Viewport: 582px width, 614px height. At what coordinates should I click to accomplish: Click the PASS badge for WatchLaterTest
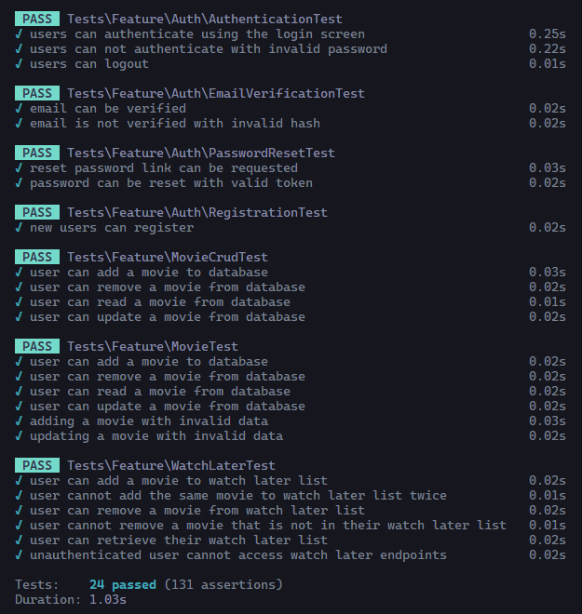coord(37,465)
